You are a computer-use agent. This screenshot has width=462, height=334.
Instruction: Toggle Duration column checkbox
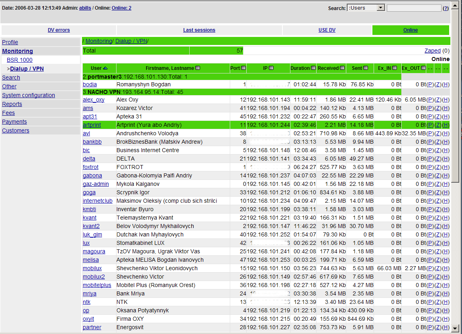[313, 68]
